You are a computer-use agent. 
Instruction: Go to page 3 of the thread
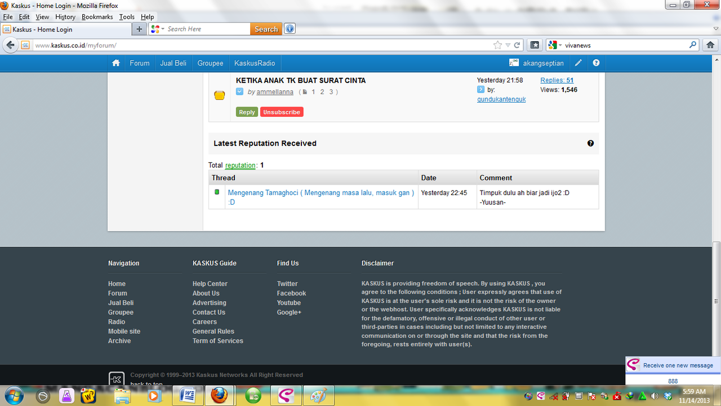[332, 92]
